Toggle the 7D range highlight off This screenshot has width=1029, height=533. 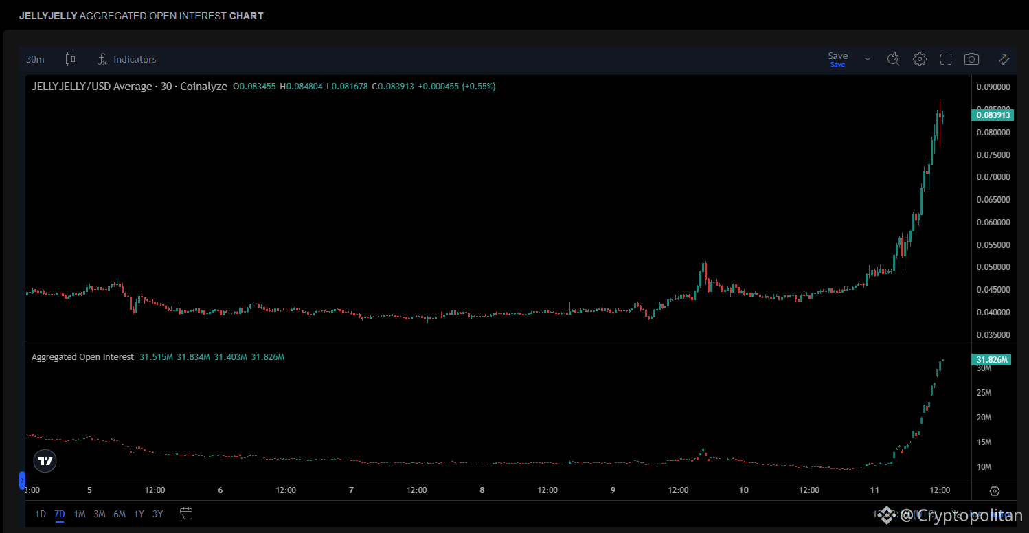59,513
